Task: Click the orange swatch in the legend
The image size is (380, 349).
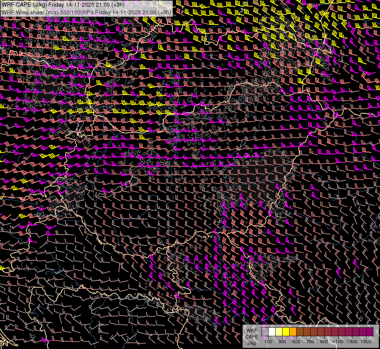Action: click(x=293, y=332)
